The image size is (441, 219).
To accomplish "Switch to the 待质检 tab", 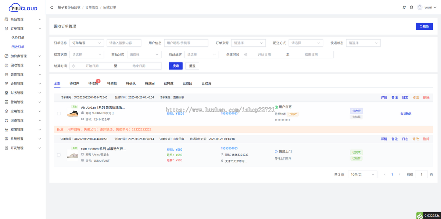I will pos(112,83).
